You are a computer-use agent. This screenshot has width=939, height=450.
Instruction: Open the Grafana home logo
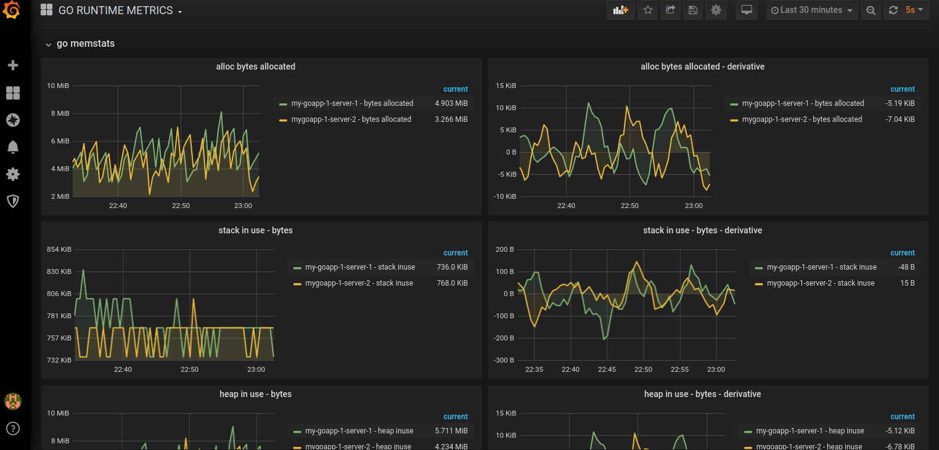tap(12, 10)
